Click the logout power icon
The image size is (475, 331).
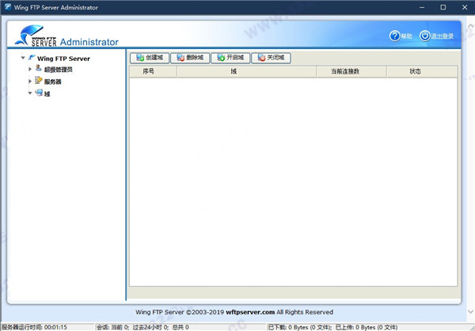[424, 36]
